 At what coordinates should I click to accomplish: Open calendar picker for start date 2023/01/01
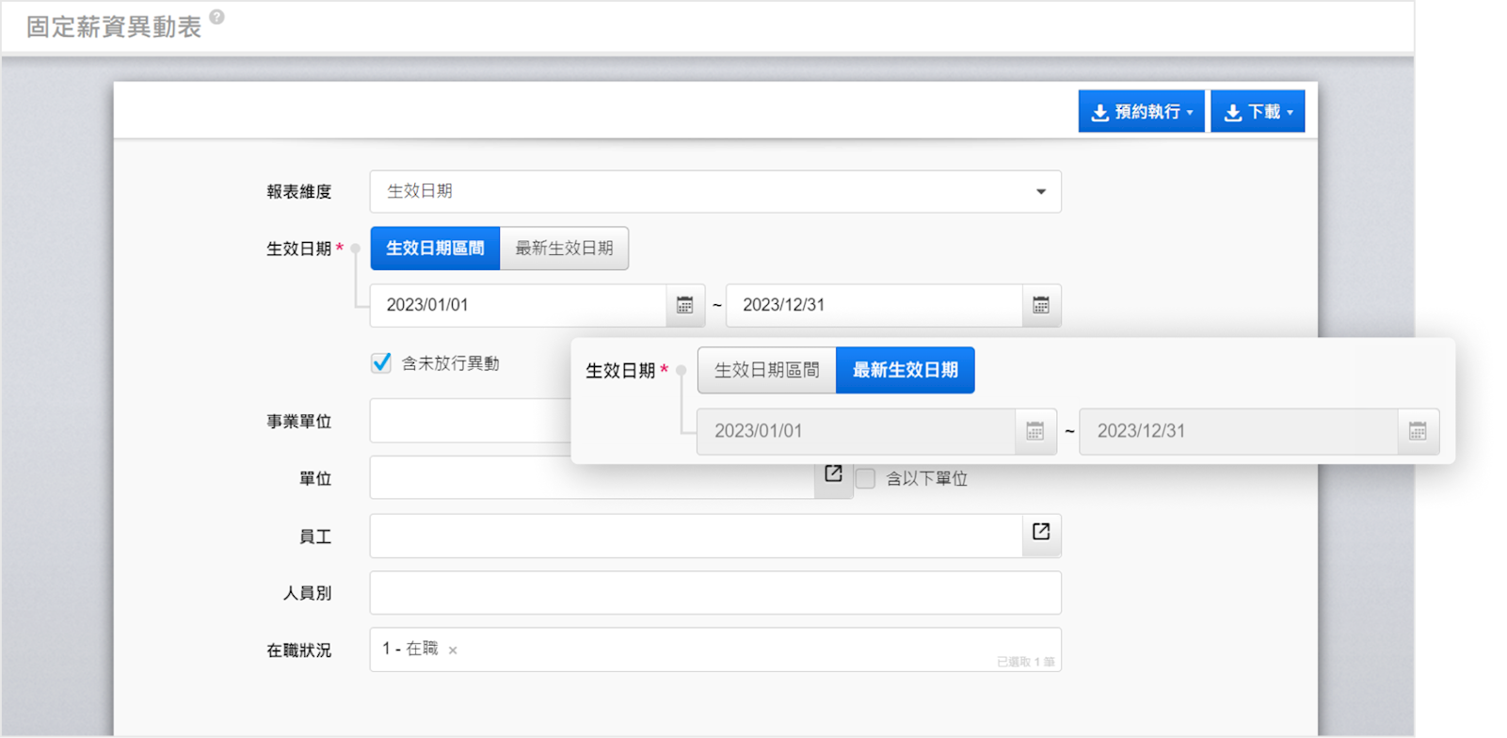[684, 305]
